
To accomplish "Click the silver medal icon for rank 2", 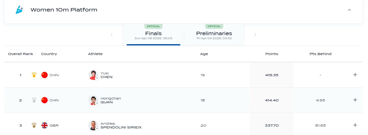I will click(x=34, y=100).
